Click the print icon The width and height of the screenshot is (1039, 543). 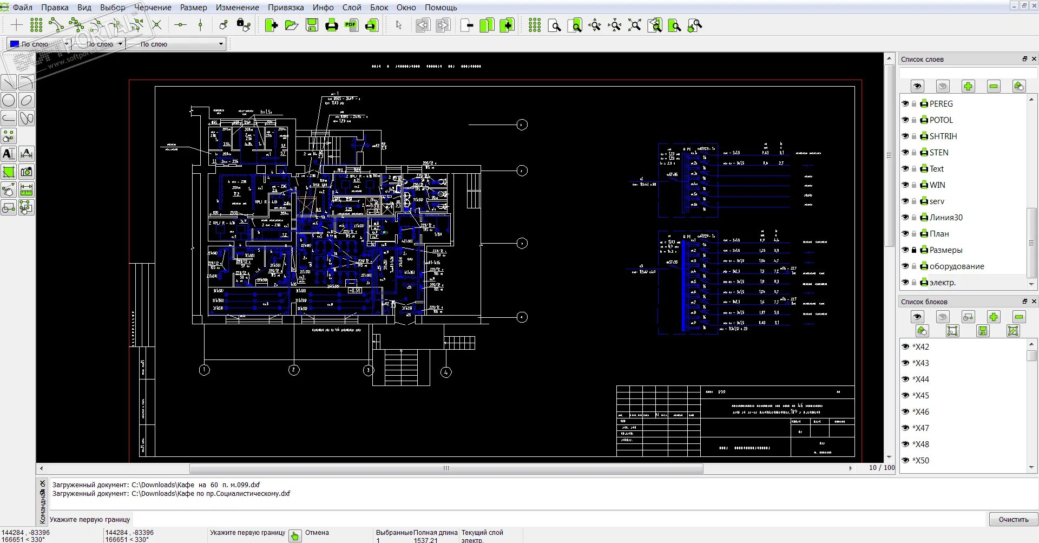point(331,25)
